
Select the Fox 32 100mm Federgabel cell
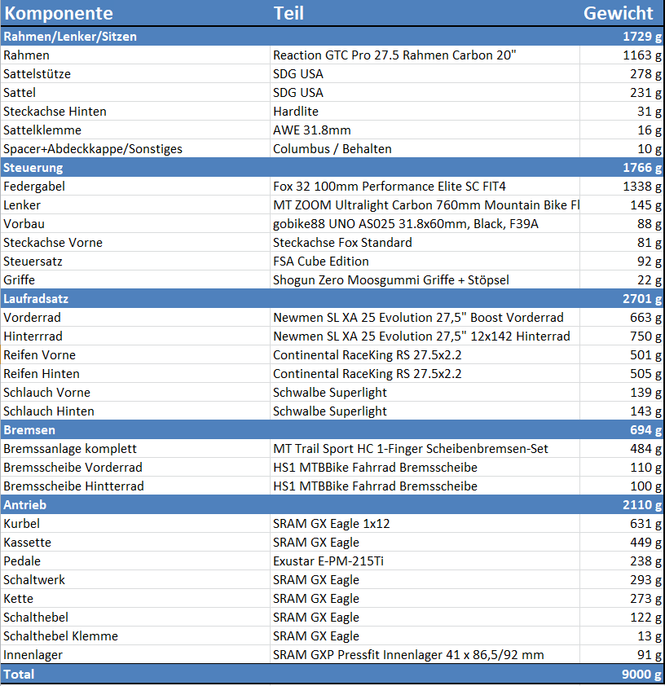390,187
